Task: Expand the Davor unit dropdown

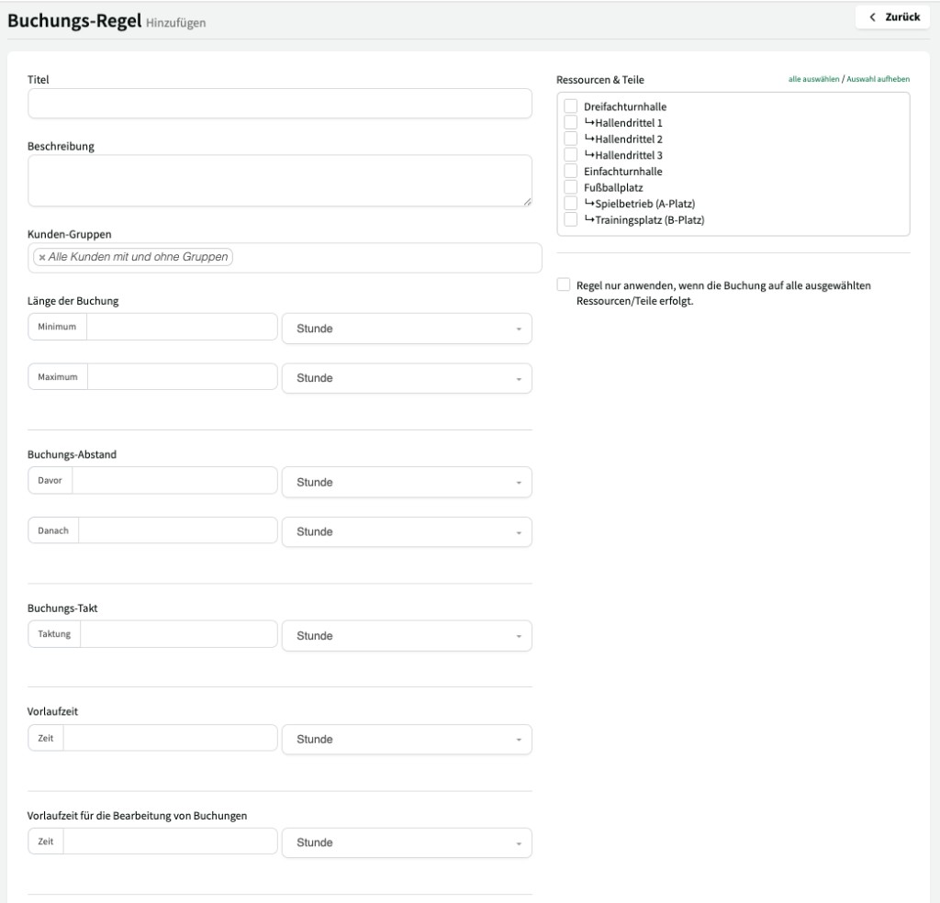Action: 407,483
